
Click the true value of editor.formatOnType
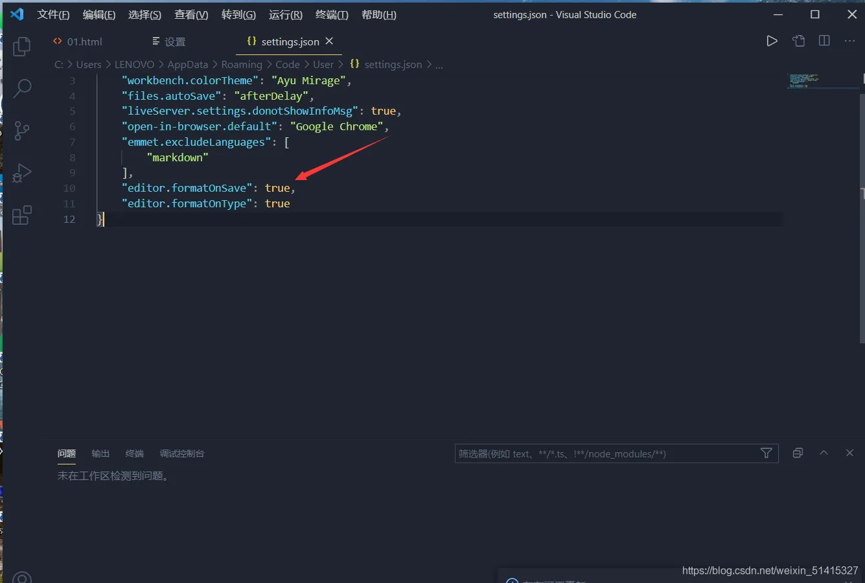click(x=277, y=203)
